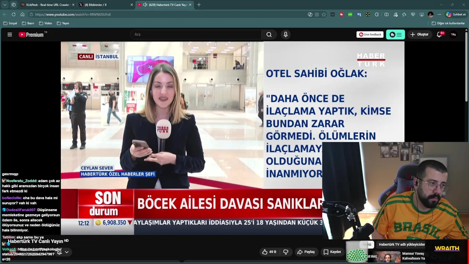The width and height of the screenshot is (469, 264).
Task: Open the Video bookmarks folder
Action: click(45, 23)
